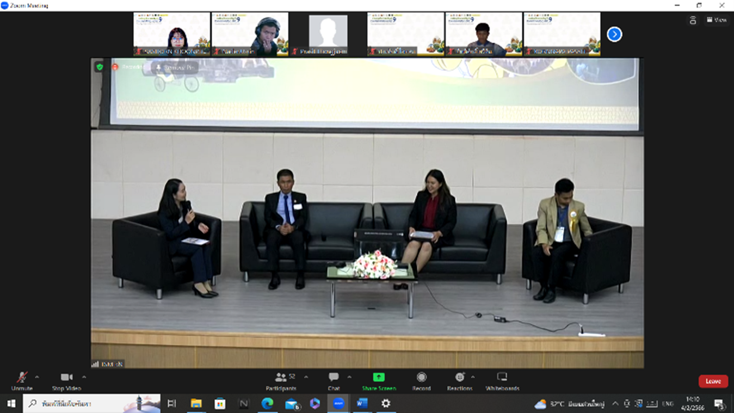Image resolution: width=734 pixels, height=413 pixels.
Task: Show the next participants with blue arrow
Action: pyautogui.click(x=614, y=34)
